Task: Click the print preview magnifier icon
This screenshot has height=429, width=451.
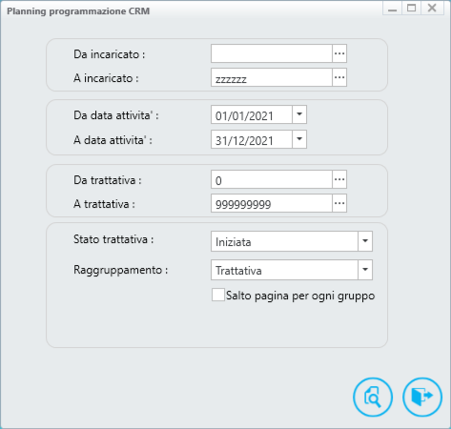Action: 373,397
